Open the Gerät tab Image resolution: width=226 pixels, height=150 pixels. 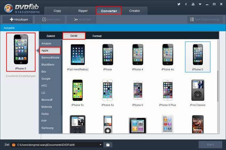74,36
